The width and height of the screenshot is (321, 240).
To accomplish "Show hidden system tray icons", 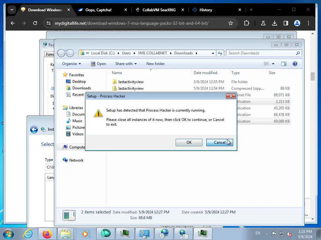I will [x=266, y=234].
